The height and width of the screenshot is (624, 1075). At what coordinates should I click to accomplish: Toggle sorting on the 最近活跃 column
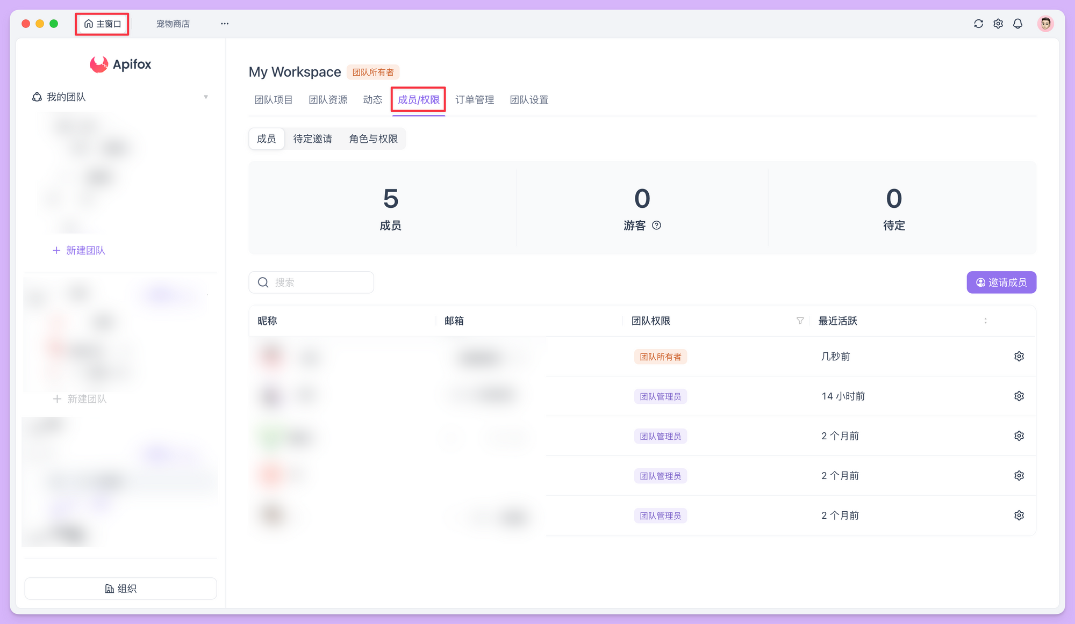coord(837,321)
